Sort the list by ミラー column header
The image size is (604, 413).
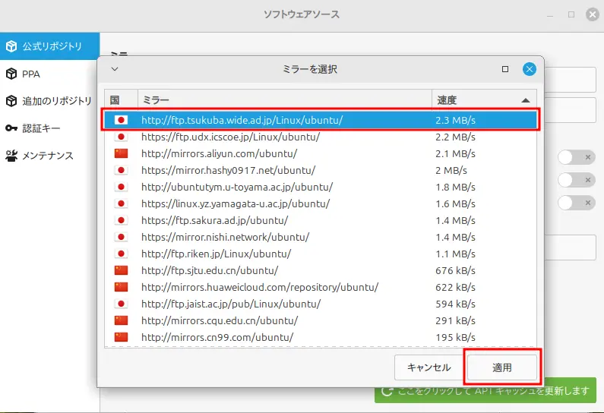pos(285,100)
